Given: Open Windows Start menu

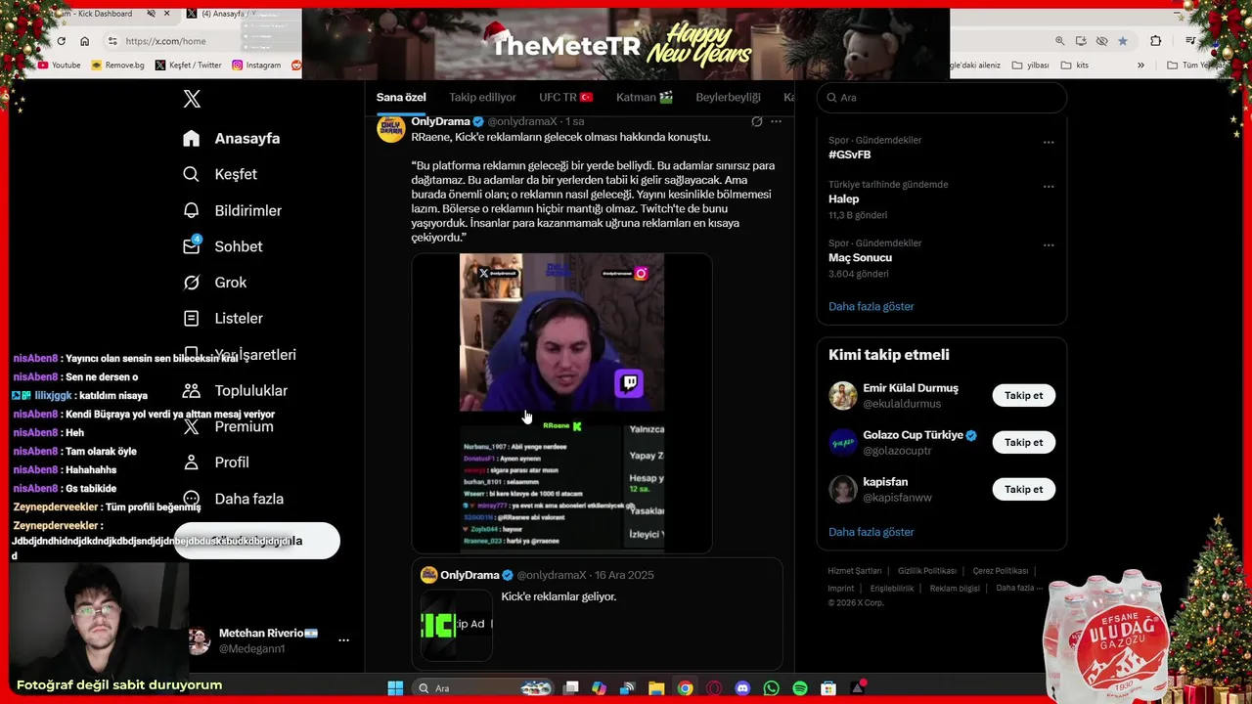Looking at the screenshot, I should (x=395, y=688).
